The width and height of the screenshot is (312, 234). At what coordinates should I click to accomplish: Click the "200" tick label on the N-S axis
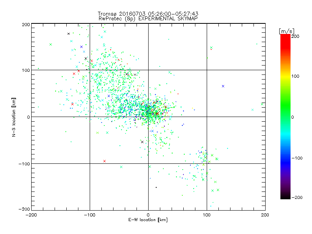(x=26, y=25)
